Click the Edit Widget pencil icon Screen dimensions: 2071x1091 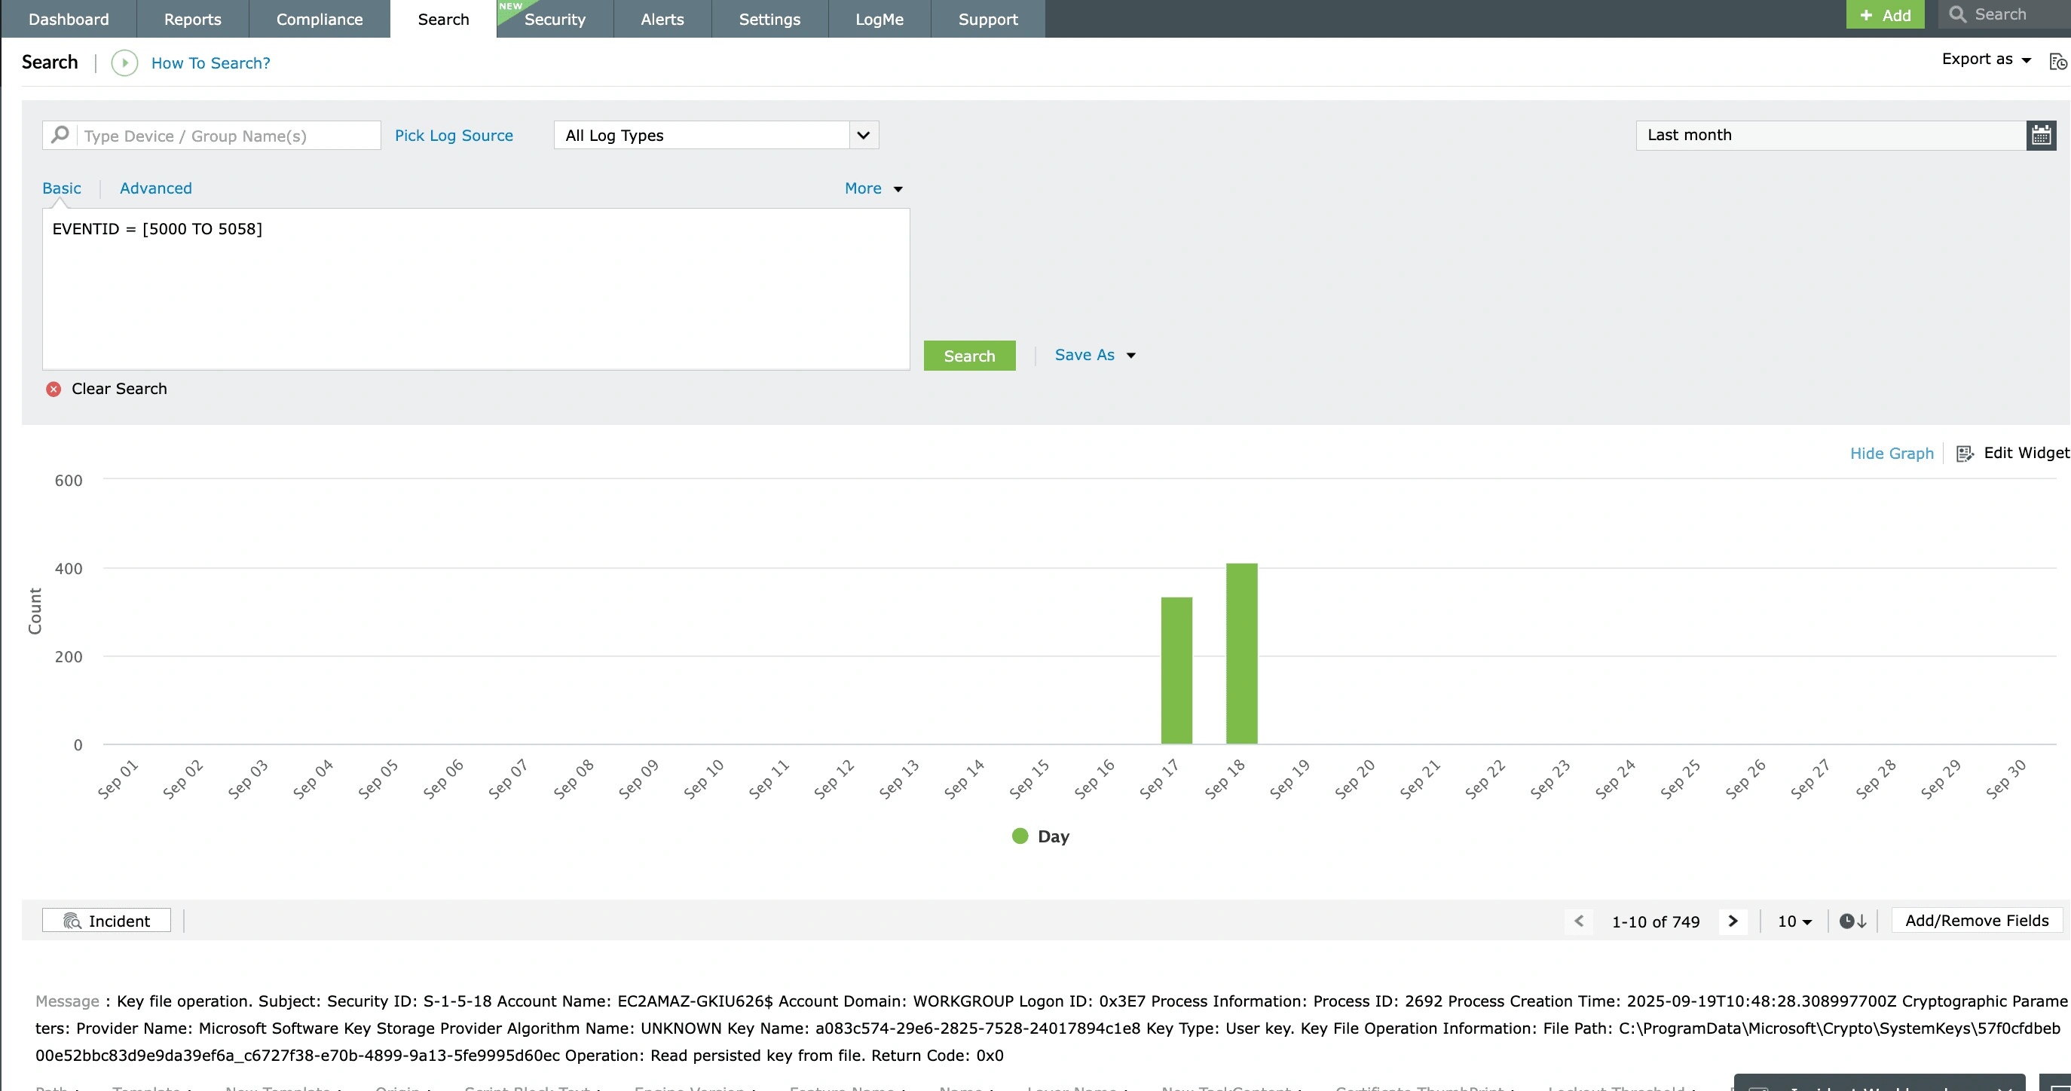[1966, 453]
